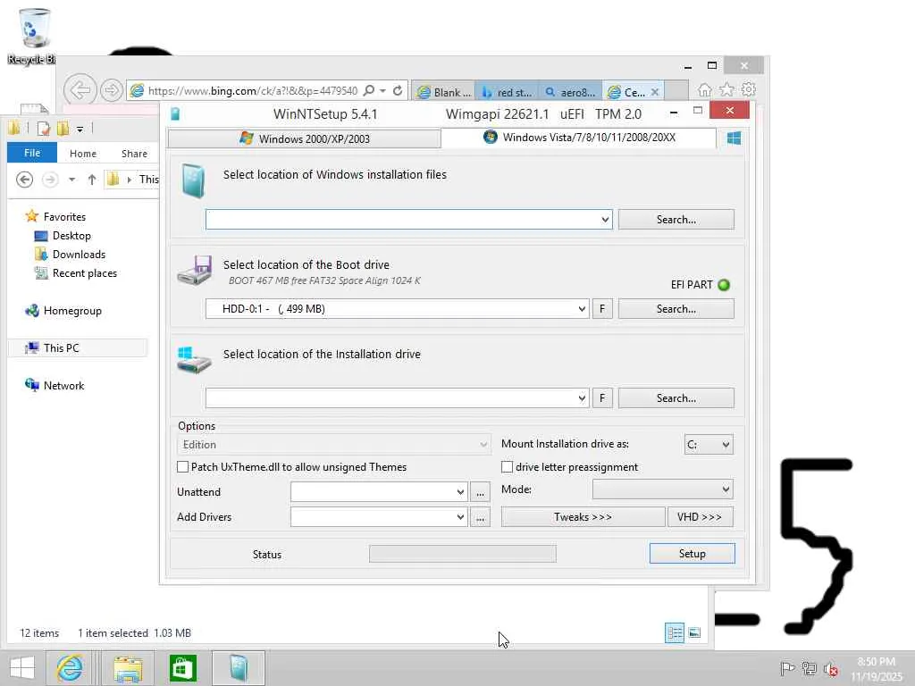Open the IE address bar dropdown arrow
Screen dimensions: 915x686
[x=382, y=90]
